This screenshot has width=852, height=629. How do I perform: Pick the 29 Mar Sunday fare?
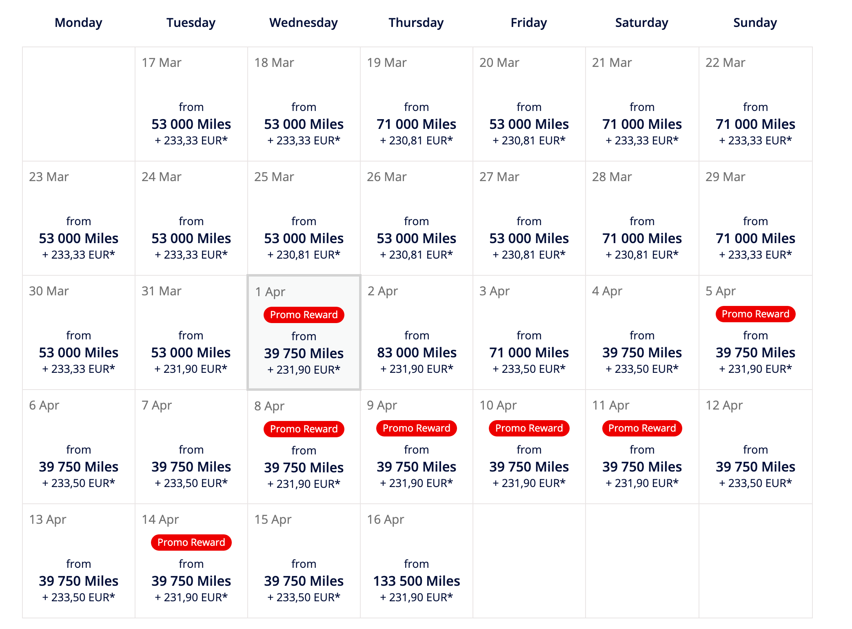tap(755, 238)
